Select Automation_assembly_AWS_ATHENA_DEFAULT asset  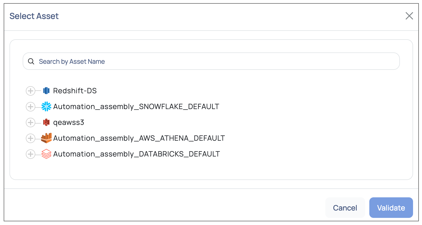click(x=139, y=138)
